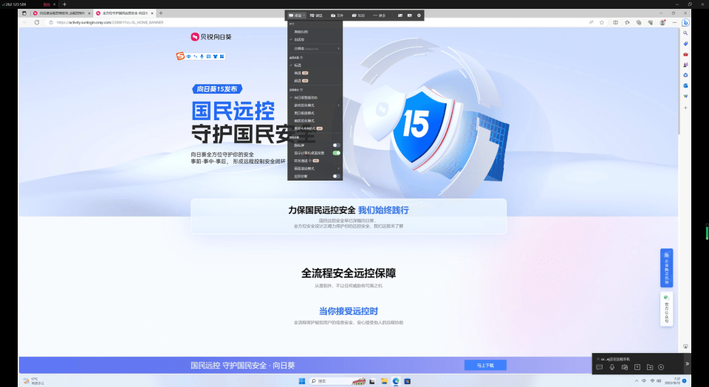Open the 文件 file menu in remote toolbar
The image size is (709, 387).
click(338, 15)
